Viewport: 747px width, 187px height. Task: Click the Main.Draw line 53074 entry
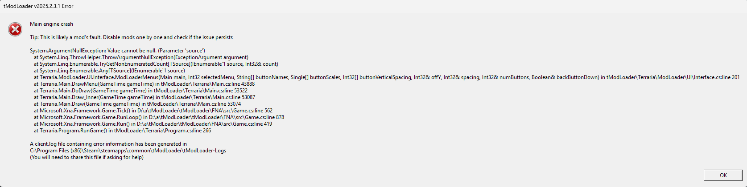(x=137, y=104)
